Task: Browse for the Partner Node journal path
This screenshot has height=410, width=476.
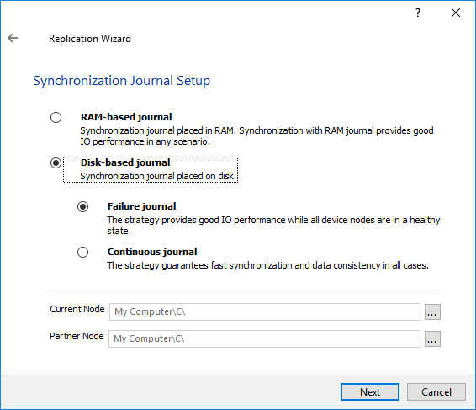Action: click(432, 339)
